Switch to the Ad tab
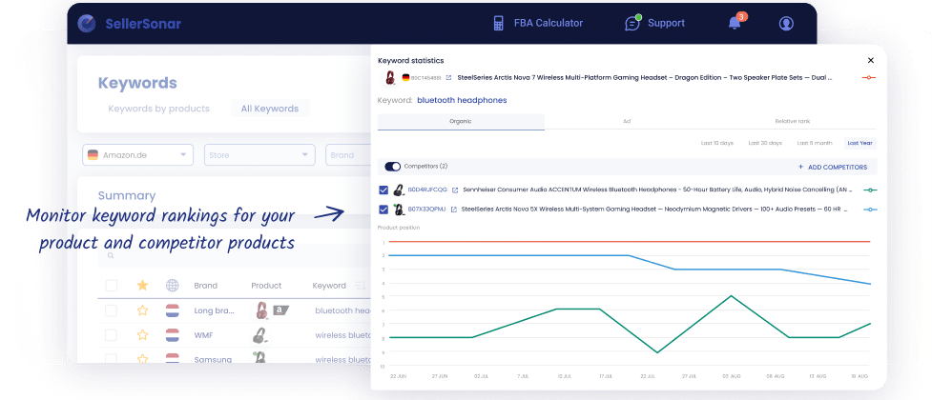 (627, 122)
